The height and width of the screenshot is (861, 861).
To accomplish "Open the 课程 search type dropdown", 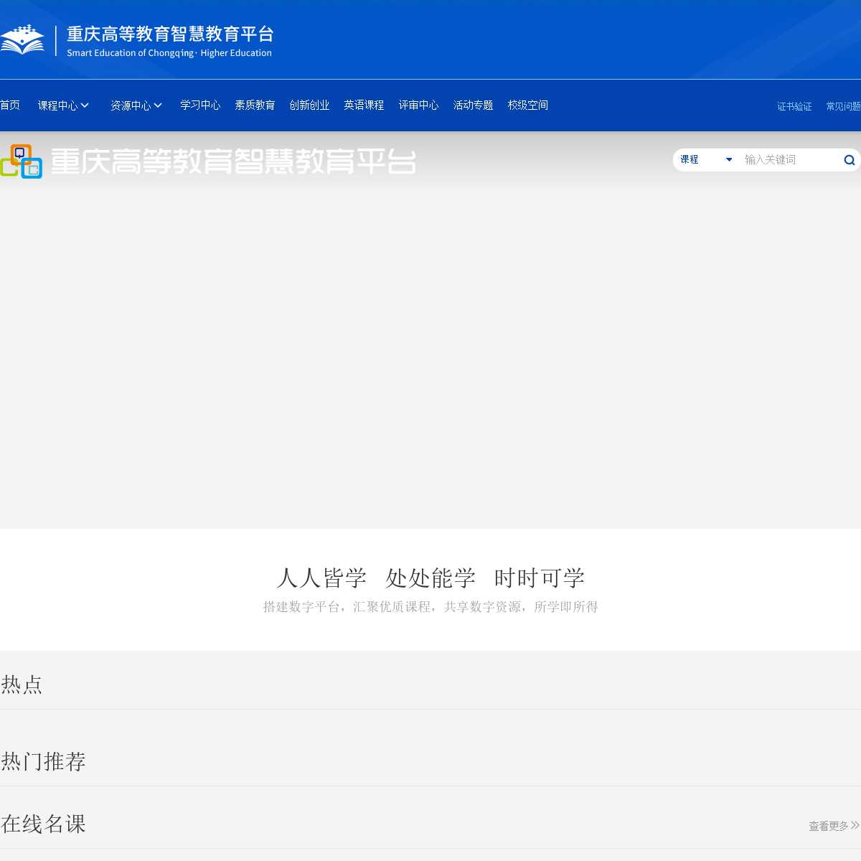I will pyautogui.click(x=706, y=159).
